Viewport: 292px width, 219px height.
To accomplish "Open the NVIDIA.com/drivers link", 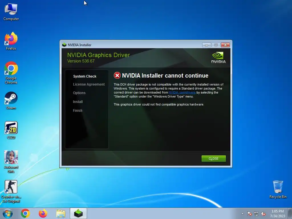I will pos(182,93).
